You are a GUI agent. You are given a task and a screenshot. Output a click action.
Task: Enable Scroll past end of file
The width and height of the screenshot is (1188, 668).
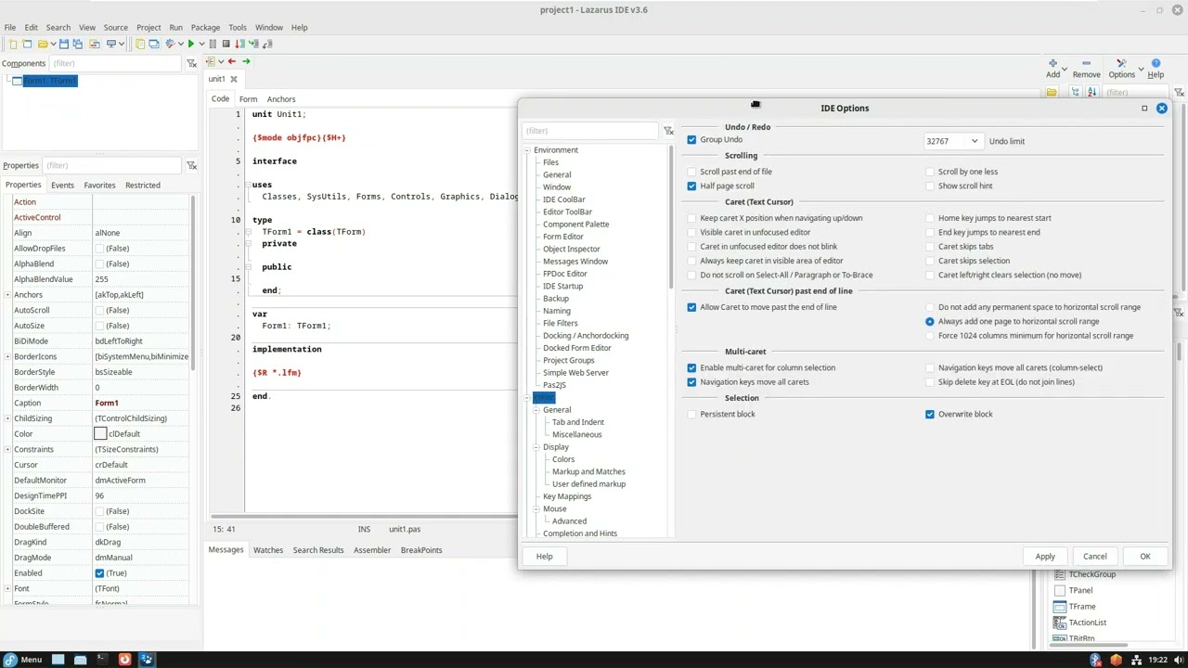tap(691, 172)
